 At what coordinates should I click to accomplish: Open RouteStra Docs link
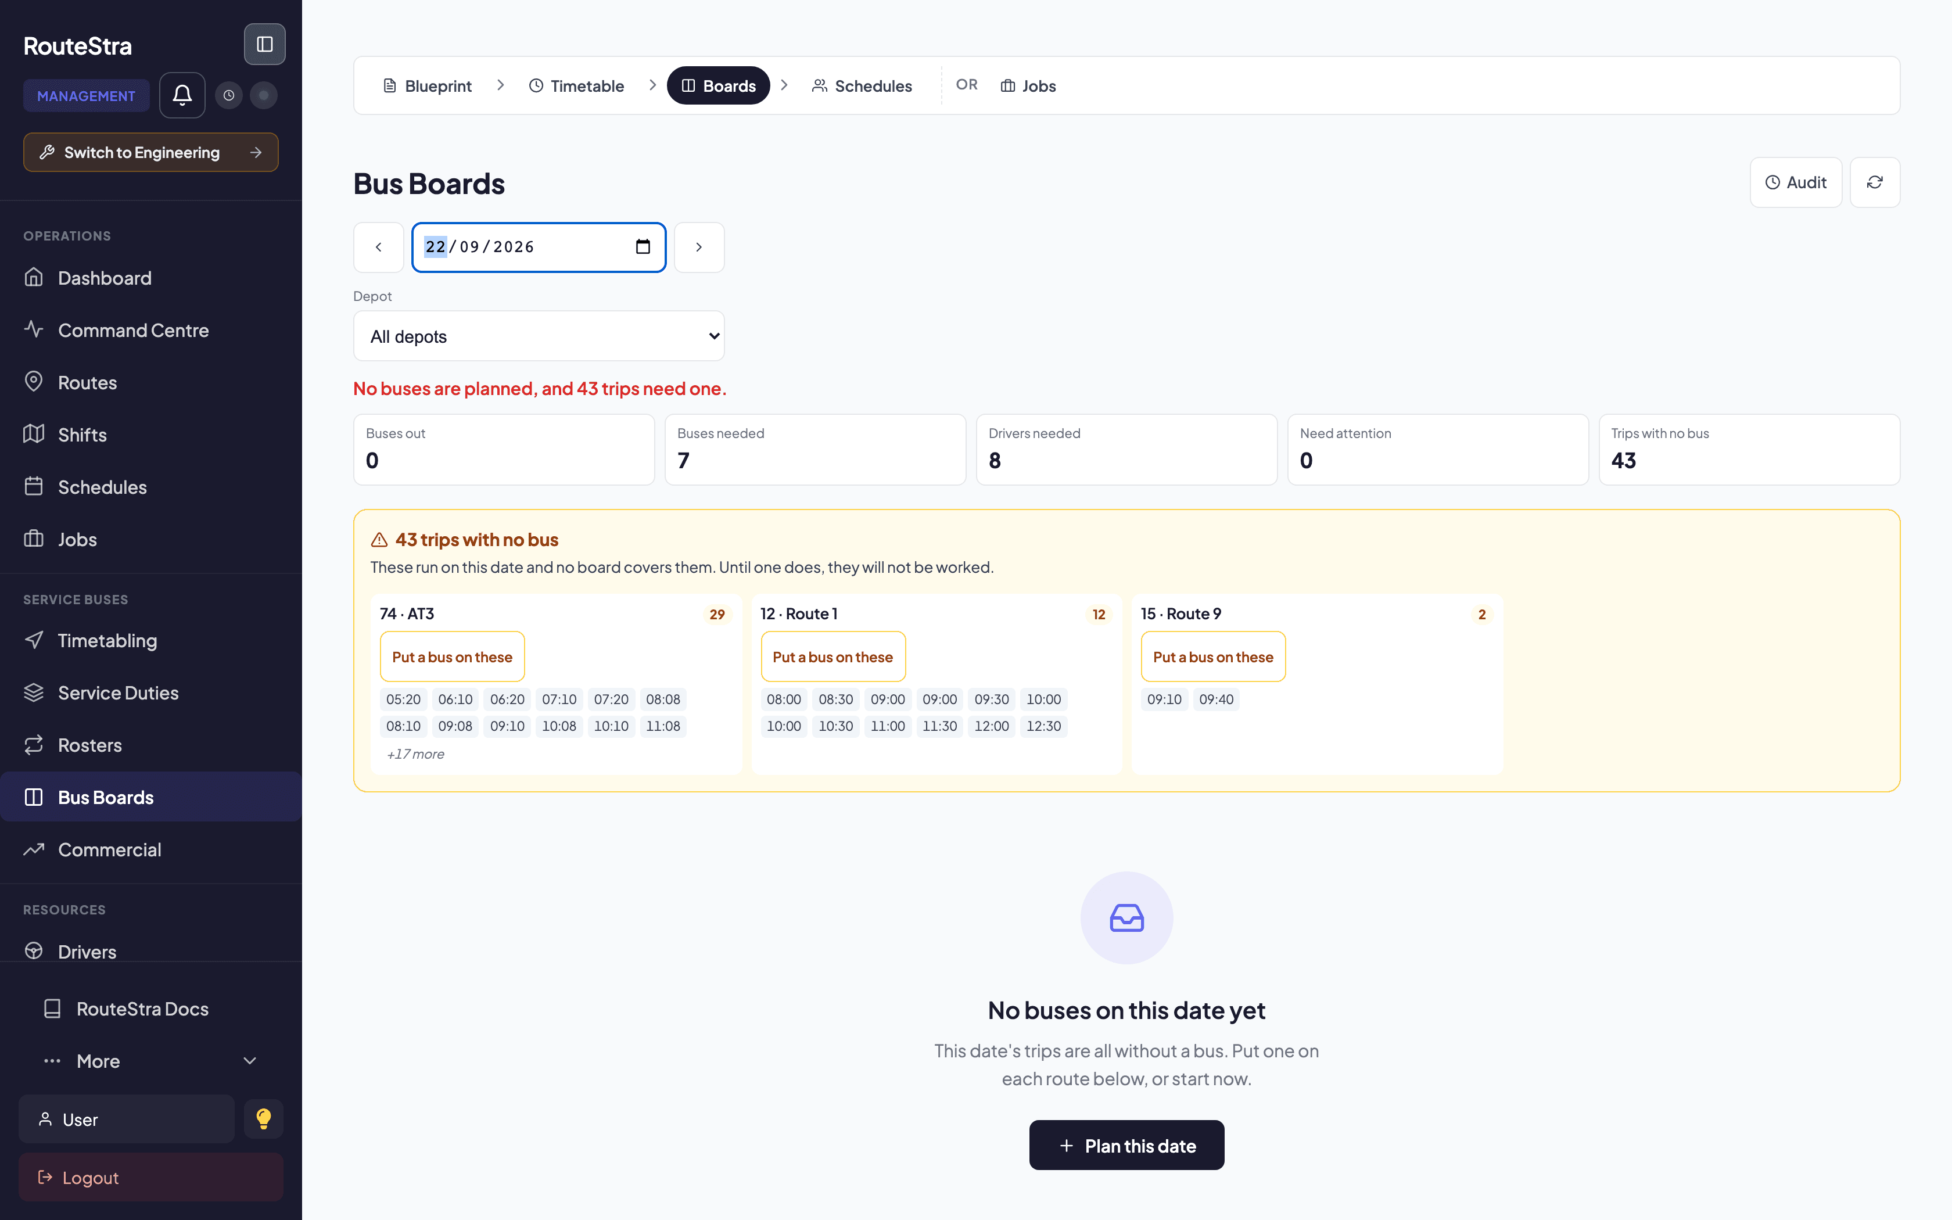click(x=151, y=1009)
